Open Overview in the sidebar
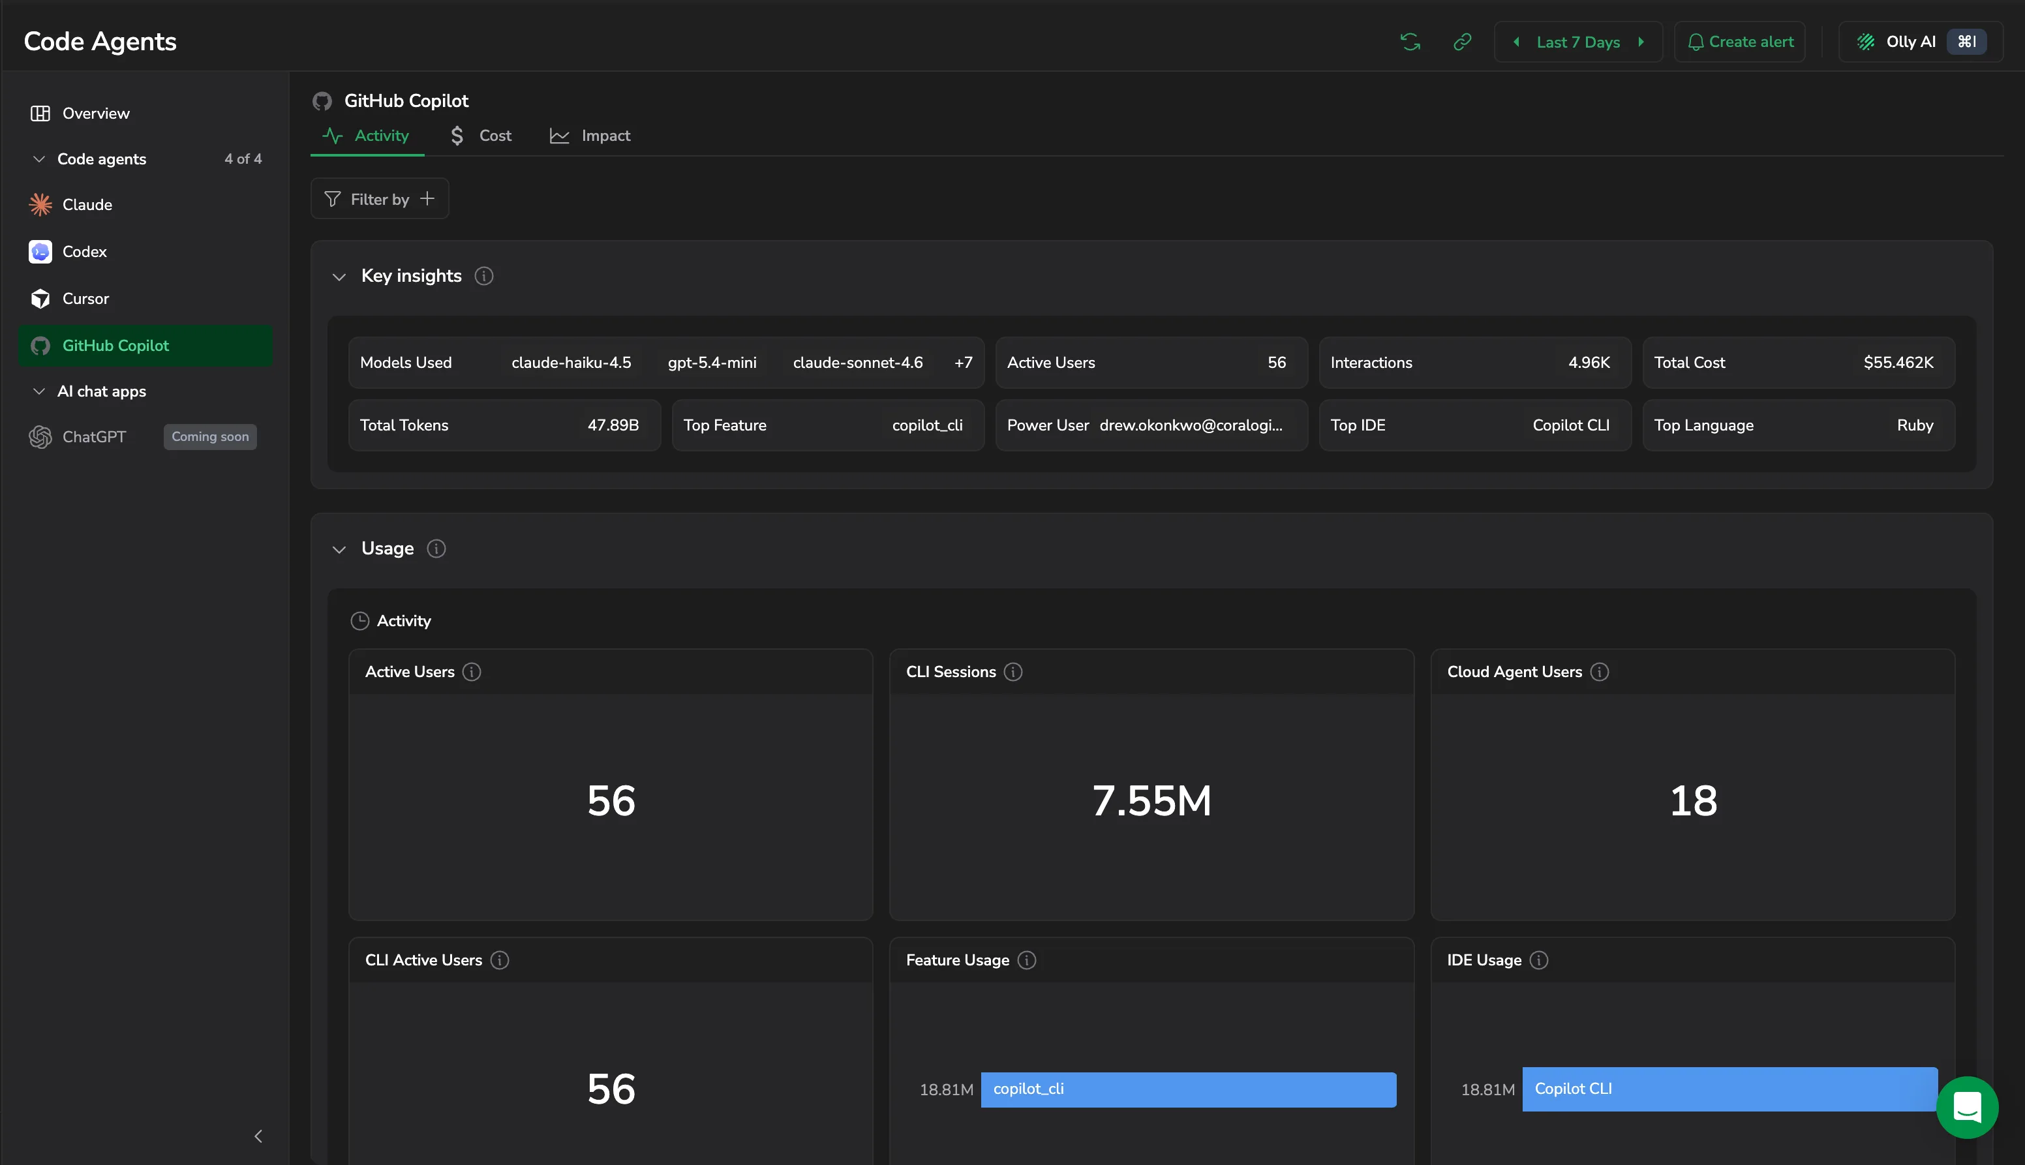Screen dimensions: 2025x1165 (x=145, y=113)
